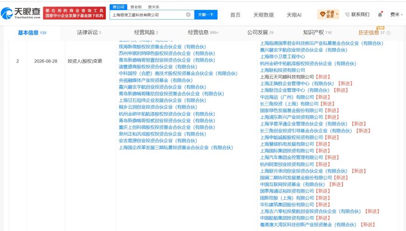Open 天眼AI in top navigation

click(294, 15)
